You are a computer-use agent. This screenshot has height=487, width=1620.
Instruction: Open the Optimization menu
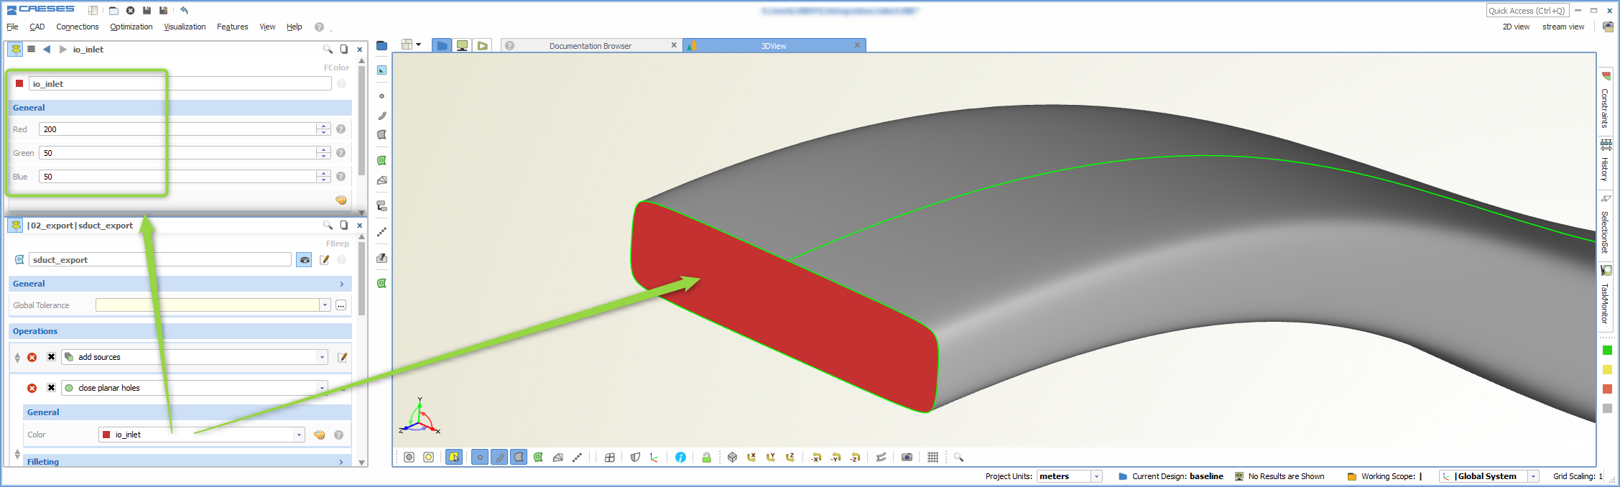pyautogui.click(x=131, y=27)
